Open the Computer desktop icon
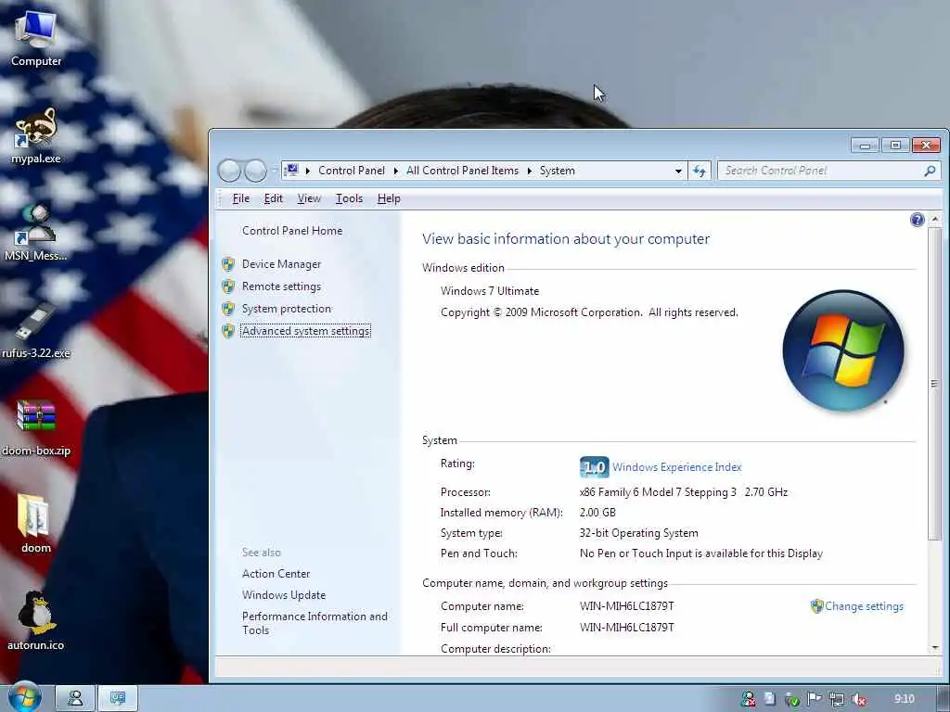Viewport: 950px width, 712px height. (36, 38)
